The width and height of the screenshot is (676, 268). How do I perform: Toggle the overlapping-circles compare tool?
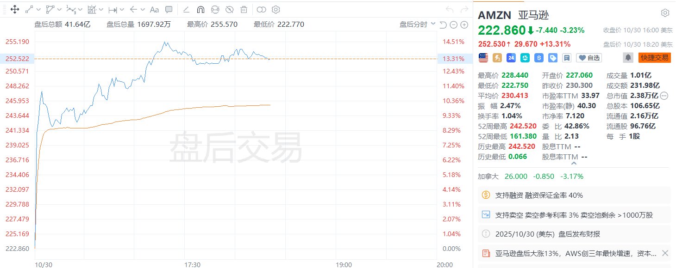click(x=262, y=9)
